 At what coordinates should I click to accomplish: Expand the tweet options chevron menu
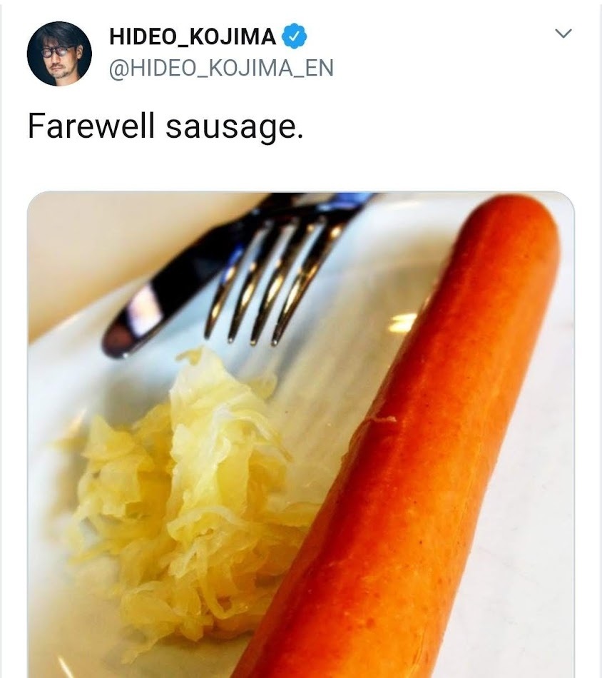pos(563,34)
